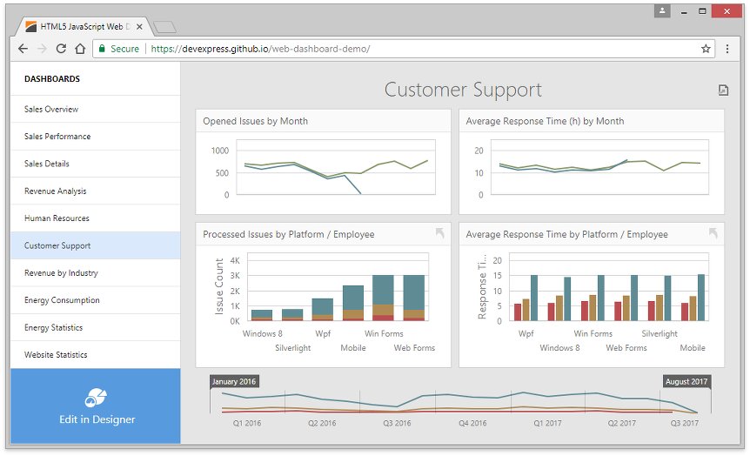Click Q3 2016 label on the range timeline
This screenshot has height=456, width=750.
pyautogui.click(x=397, y=423)
